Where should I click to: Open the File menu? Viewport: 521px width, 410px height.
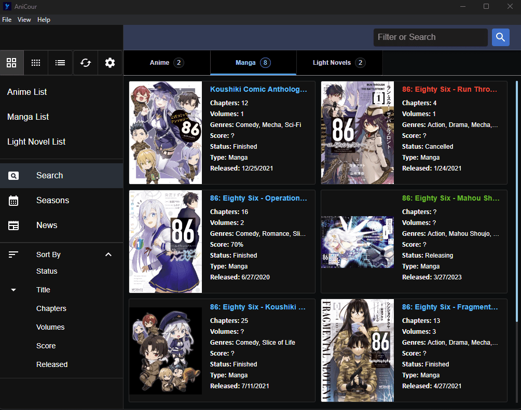[7, 20]
